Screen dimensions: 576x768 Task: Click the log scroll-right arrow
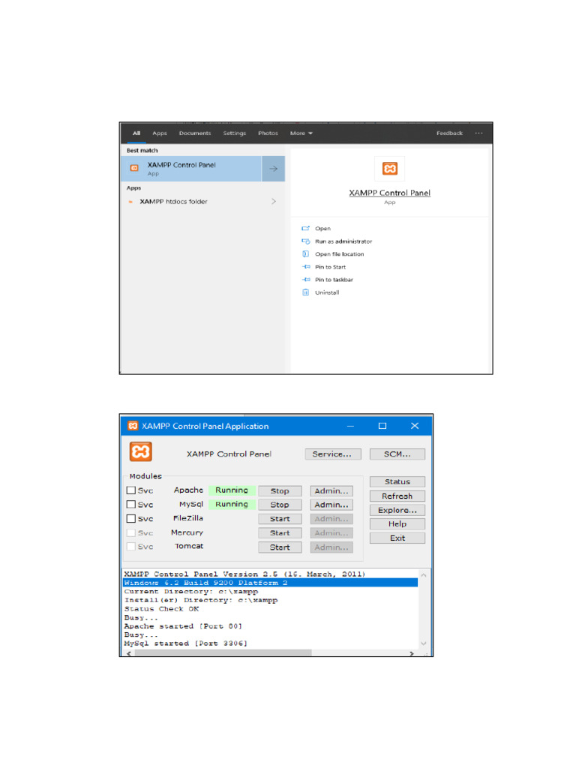(412, 653)
